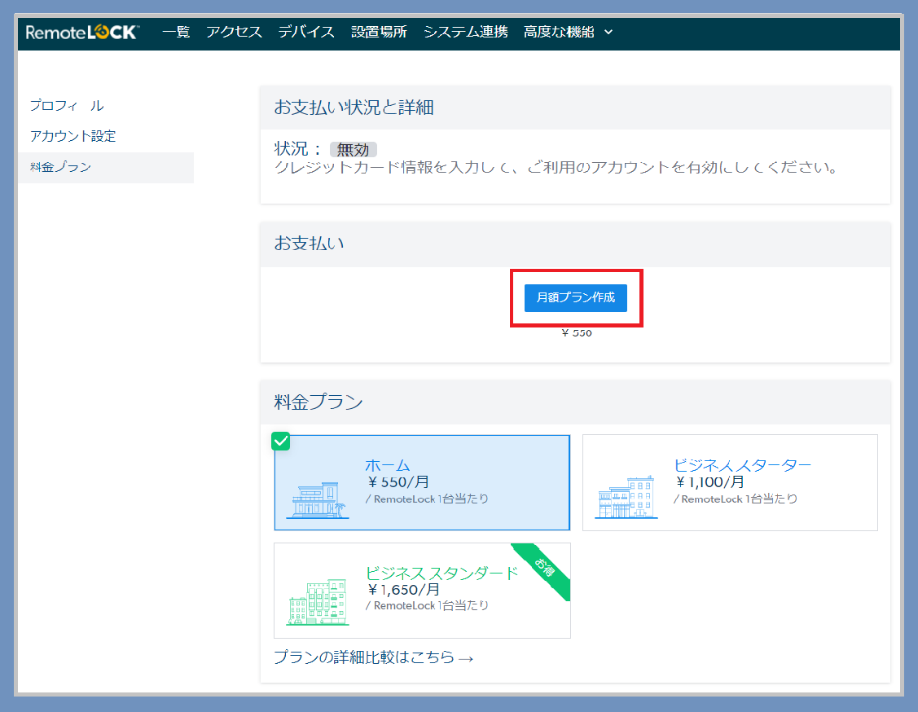
Task: Open アカウント設定 in the sidebar
Action: point(72,136)
